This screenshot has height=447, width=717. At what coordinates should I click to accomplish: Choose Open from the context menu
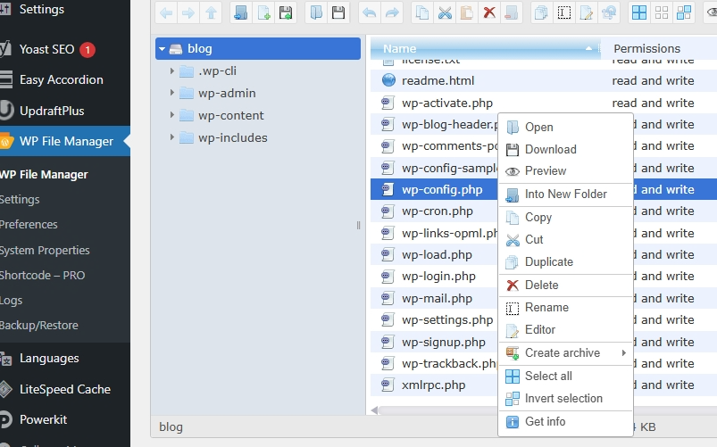tap(565, 127)
